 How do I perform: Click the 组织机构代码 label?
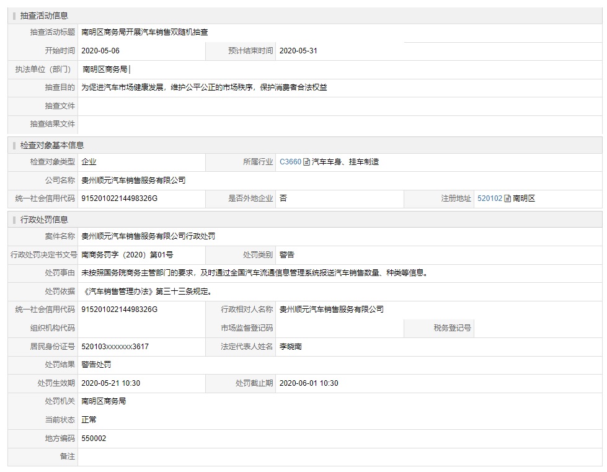click(x=52, y=328)
